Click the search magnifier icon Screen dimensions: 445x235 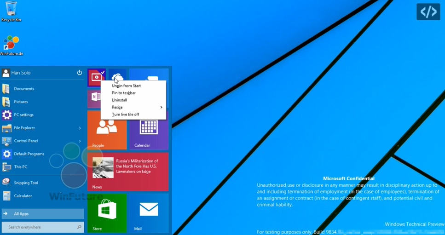(x=79, y=227)
